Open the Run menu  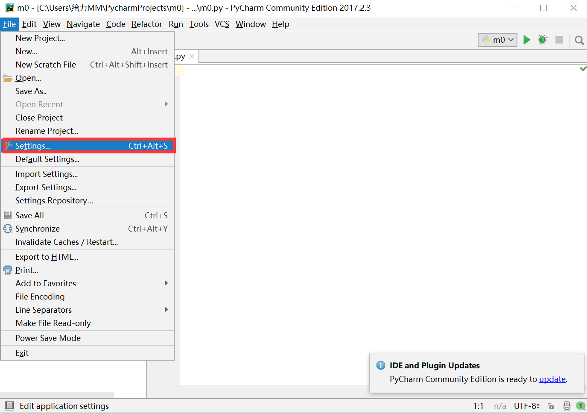(176, 24)
